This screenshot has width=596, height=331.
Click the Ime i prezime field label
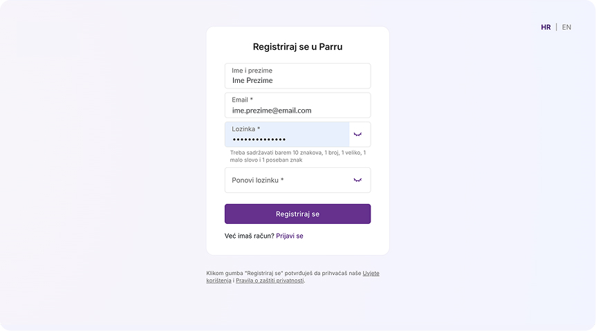252,70
